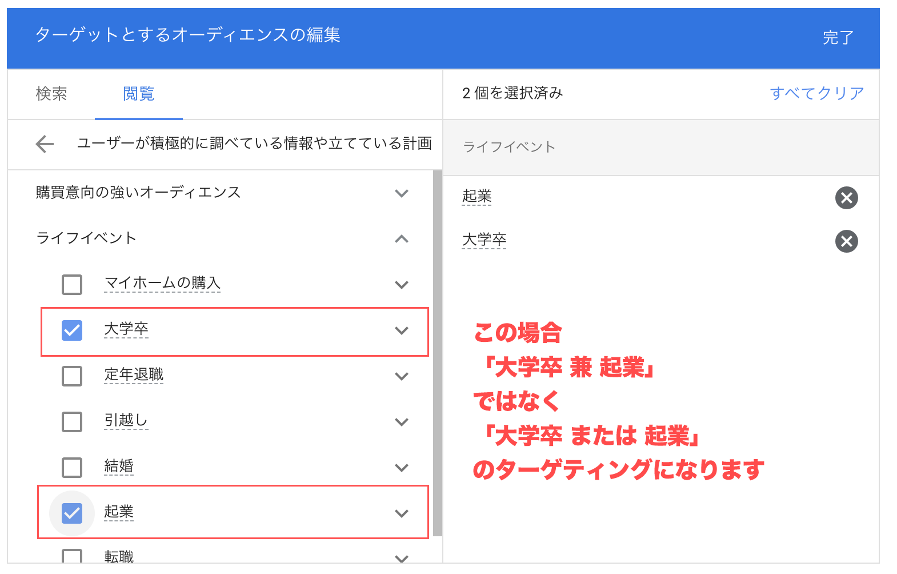Uncheck the 起業 checkbox
Screen dimensions: 897x574
point(72,513)
